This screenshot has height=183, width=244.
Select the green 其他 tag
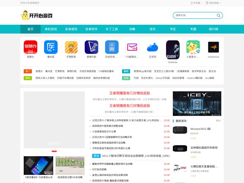pyautogui.click(x=126, y=78)
